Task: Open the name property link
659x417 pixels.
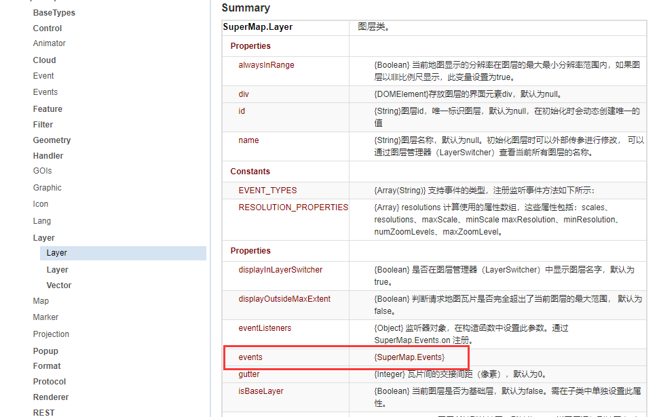Action: click(248, 140)
